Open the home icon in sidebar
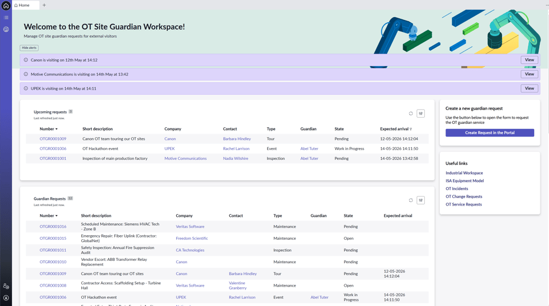The image size is (549, 306). [6, 6]
